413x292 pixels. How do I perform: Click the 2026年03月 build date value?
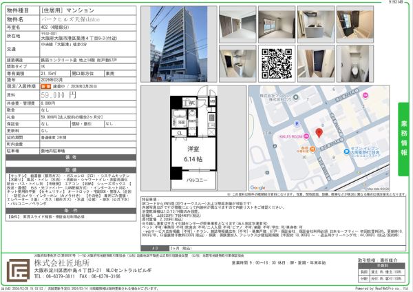[x=52, y=80]
